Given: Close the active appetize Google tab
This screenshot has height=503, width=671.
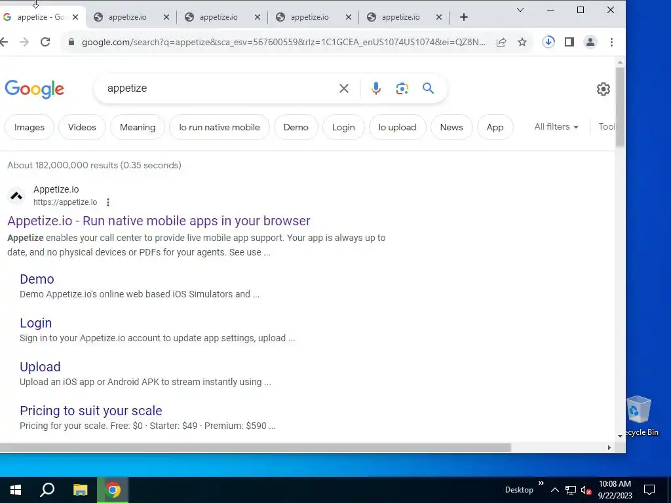Looking at the screenshot, I should pos(75,17).
